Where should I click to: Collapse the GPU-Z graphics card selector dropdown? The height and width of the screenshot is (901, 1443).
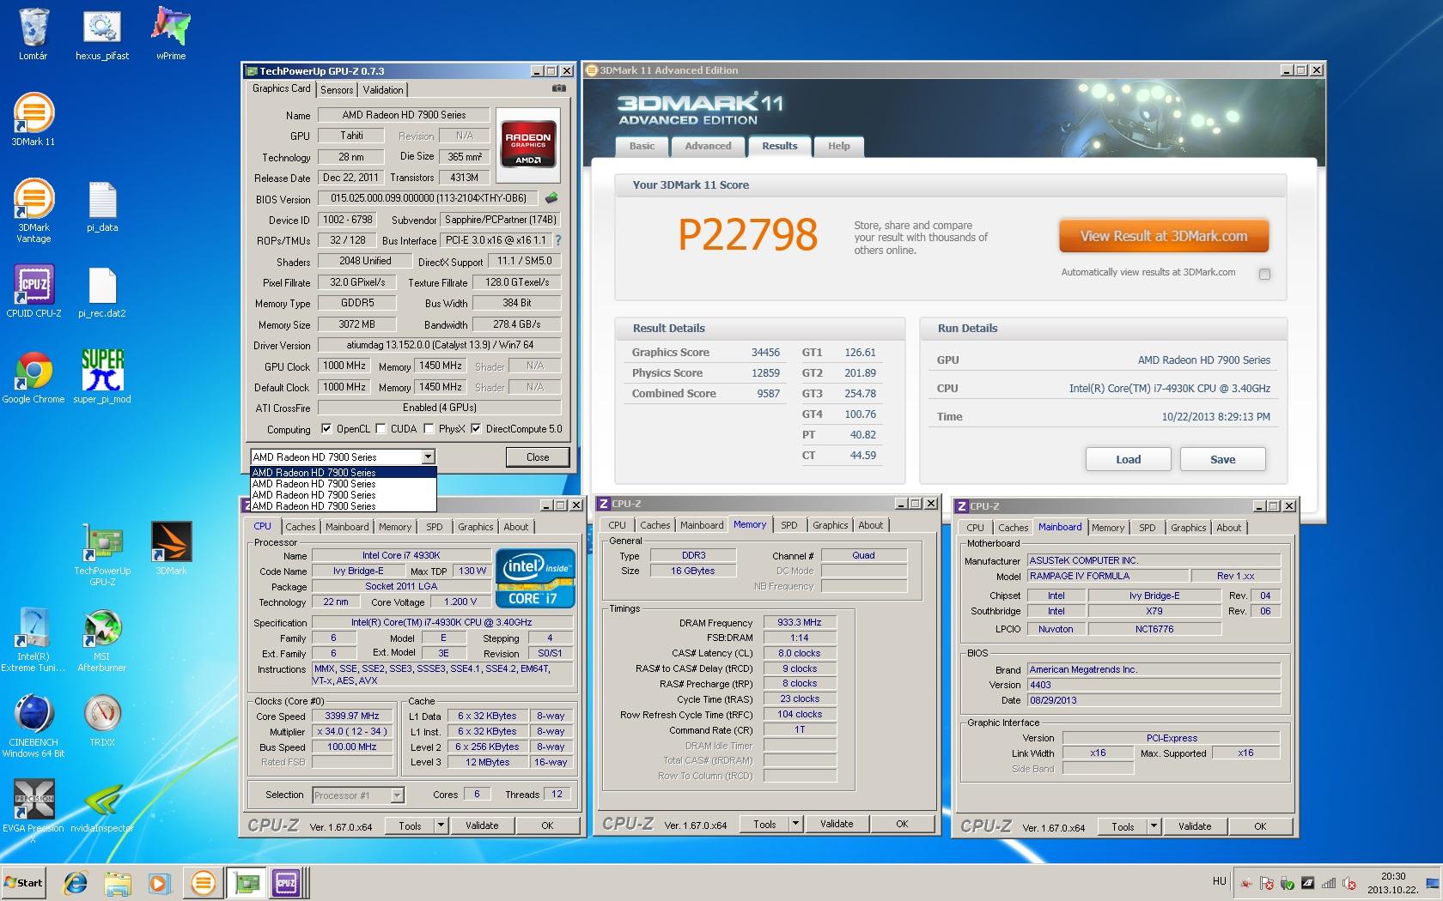pos(428,457)
